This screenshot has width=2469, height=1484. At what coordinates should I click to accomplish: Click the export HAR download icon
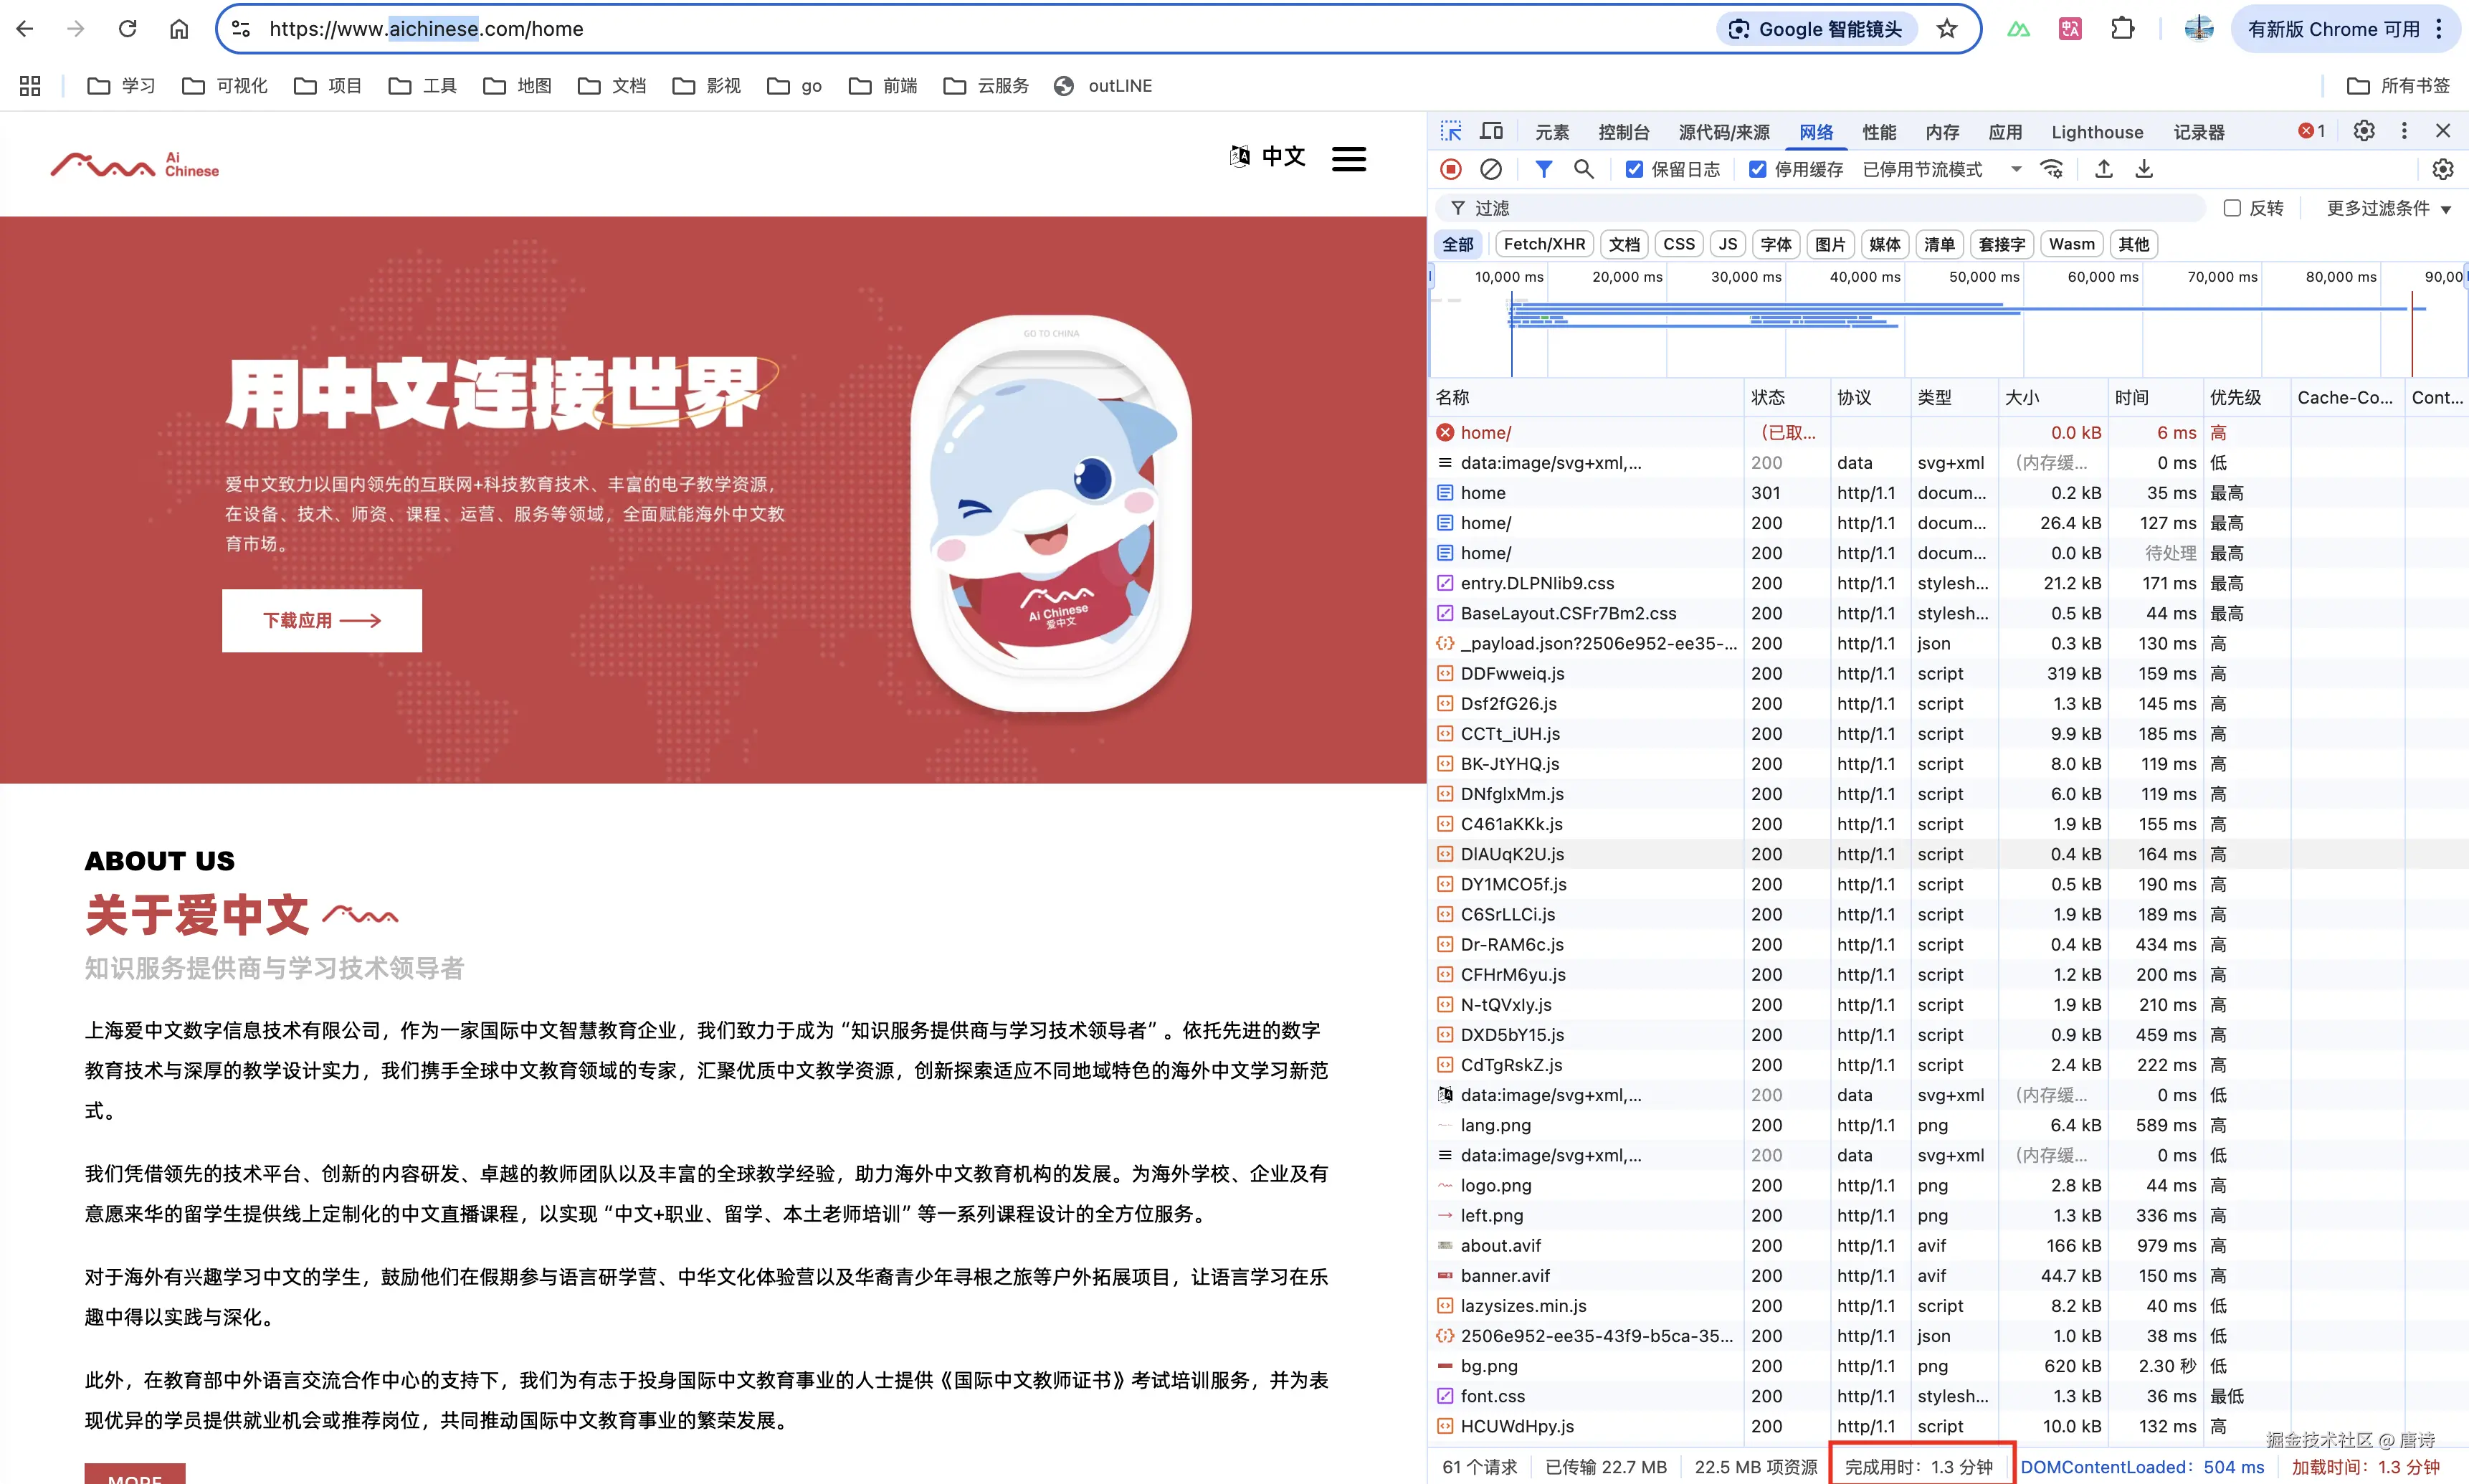[x=2143, y=169]
